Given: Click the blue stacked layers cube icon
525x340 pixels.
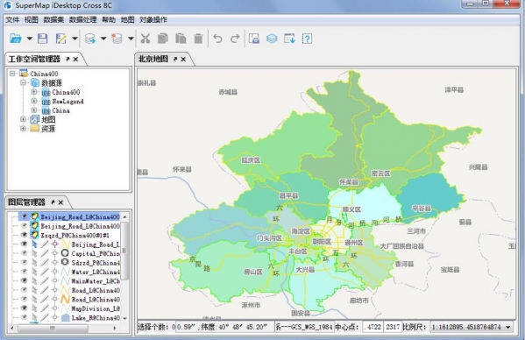Looking at the screenshot, I should coord(272,39).
